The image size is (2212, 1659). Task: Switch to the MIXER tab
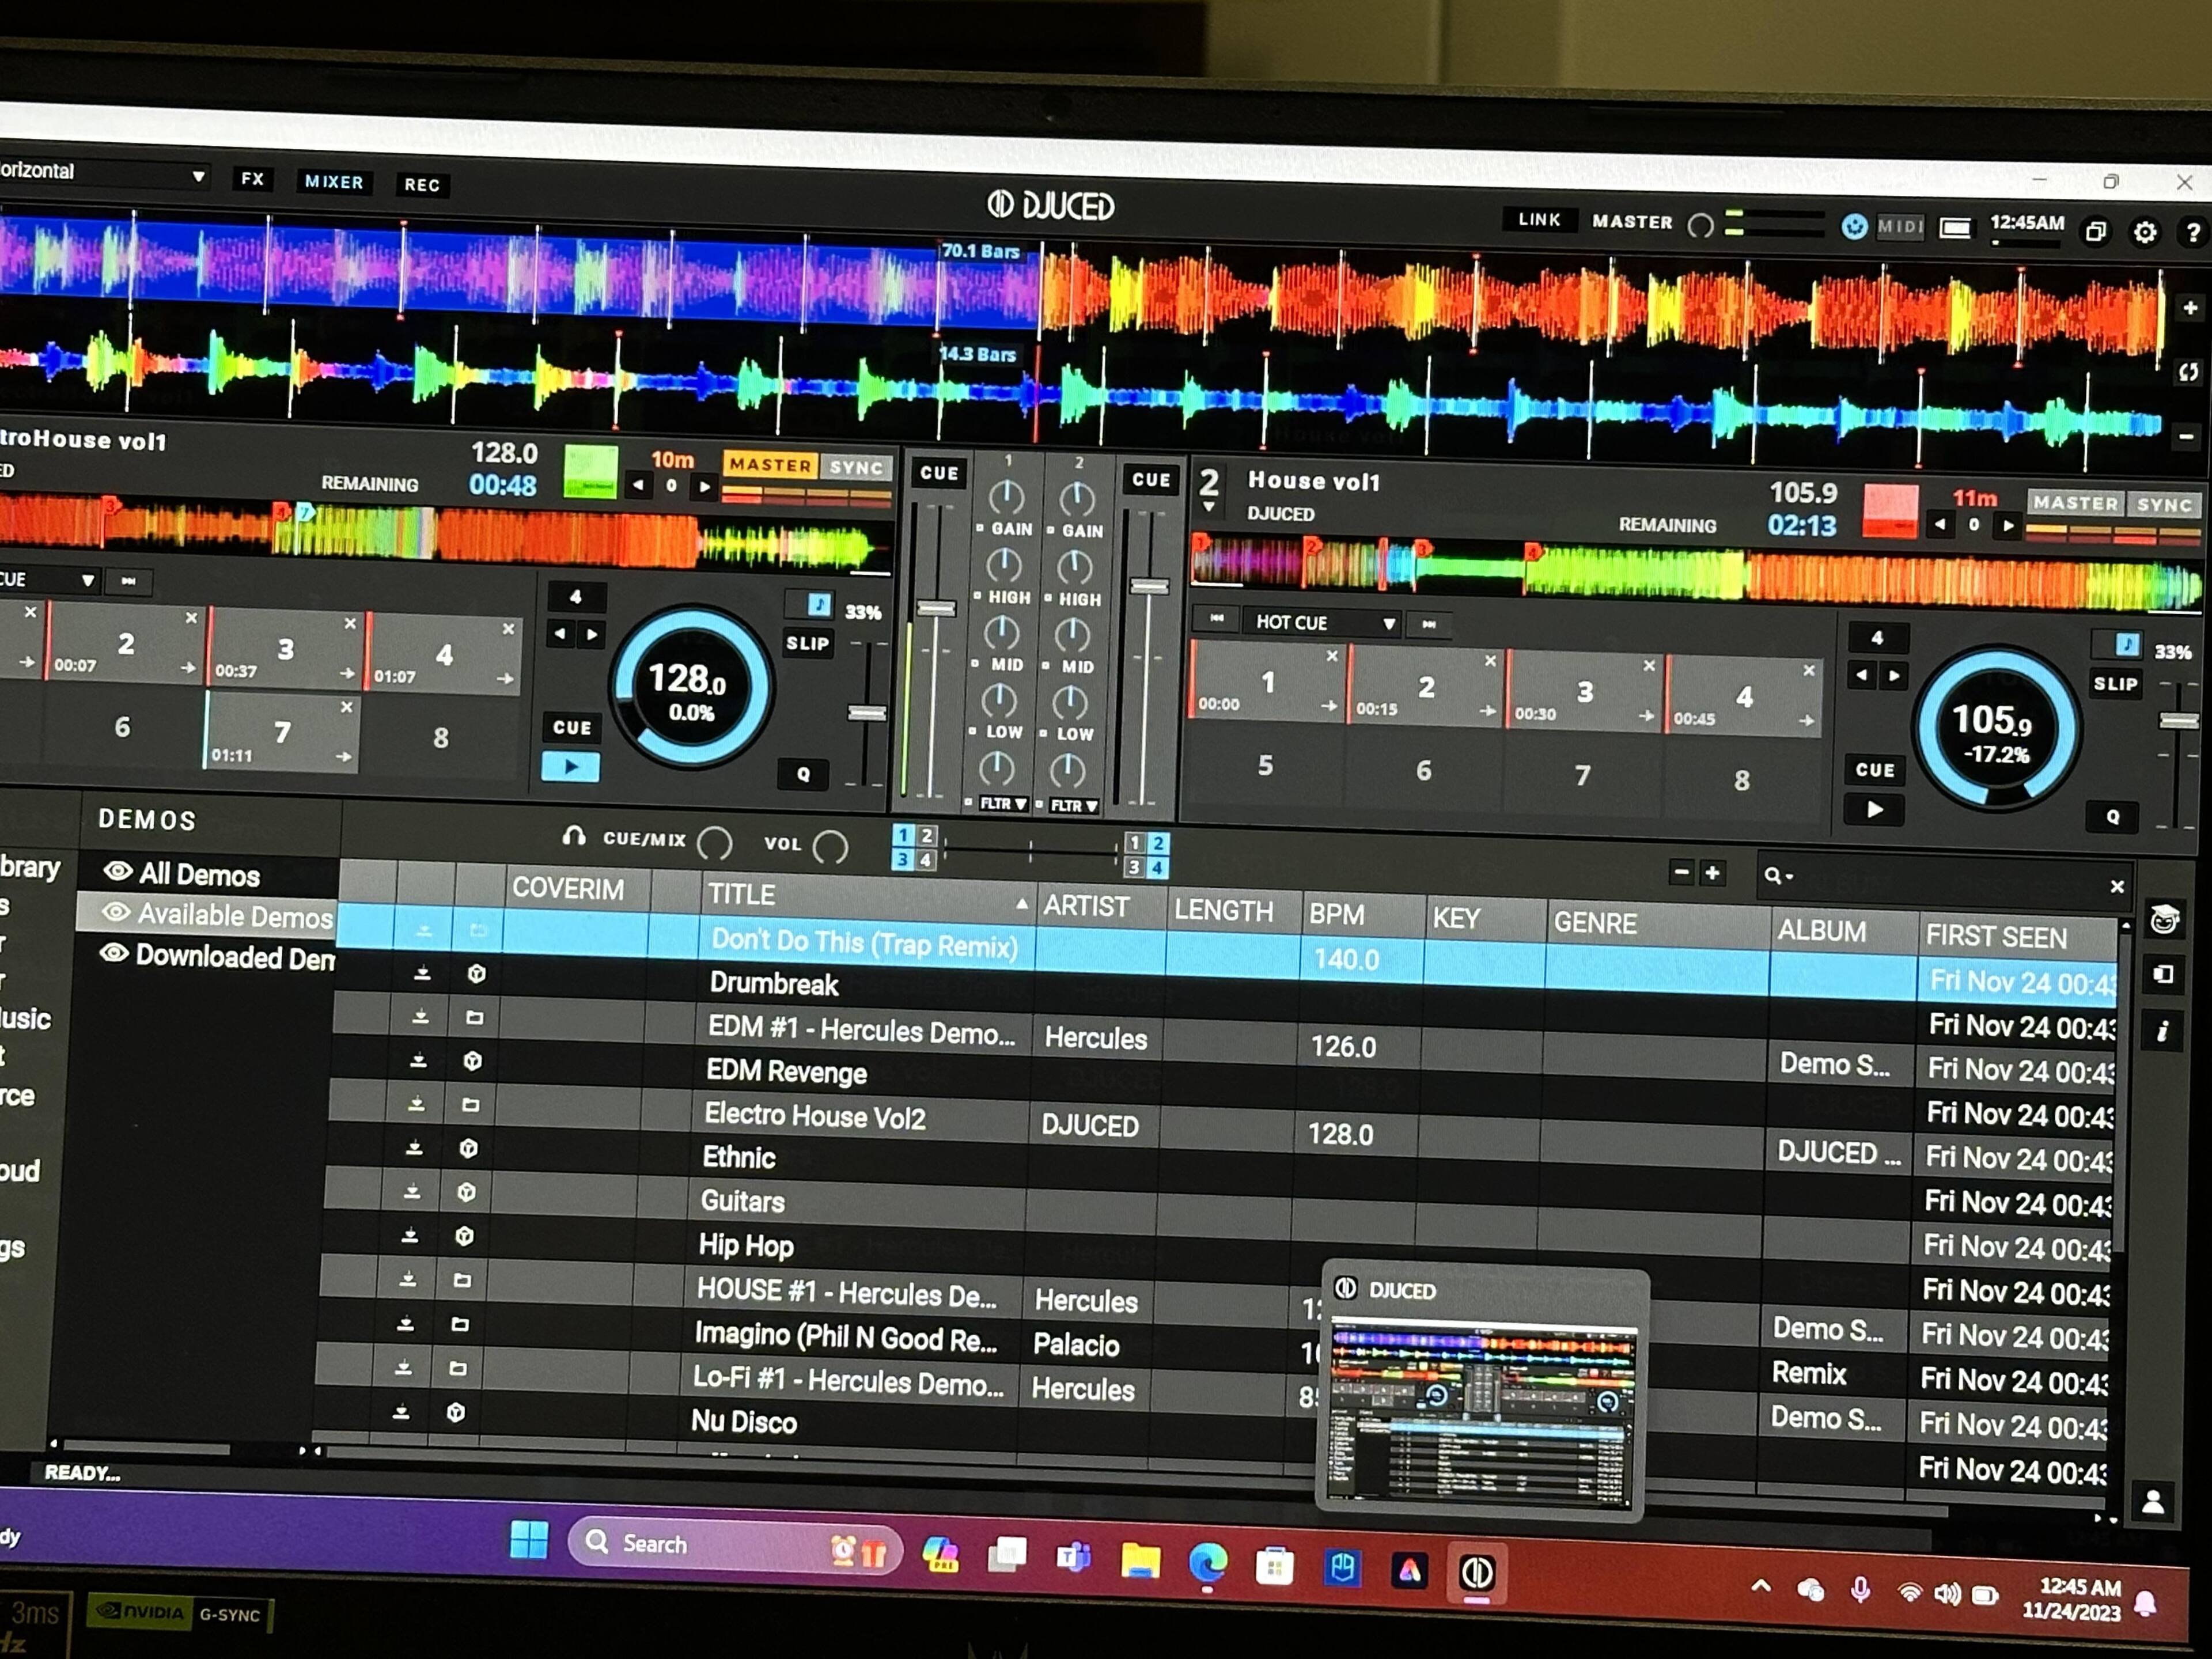click(x=334, y=182)
